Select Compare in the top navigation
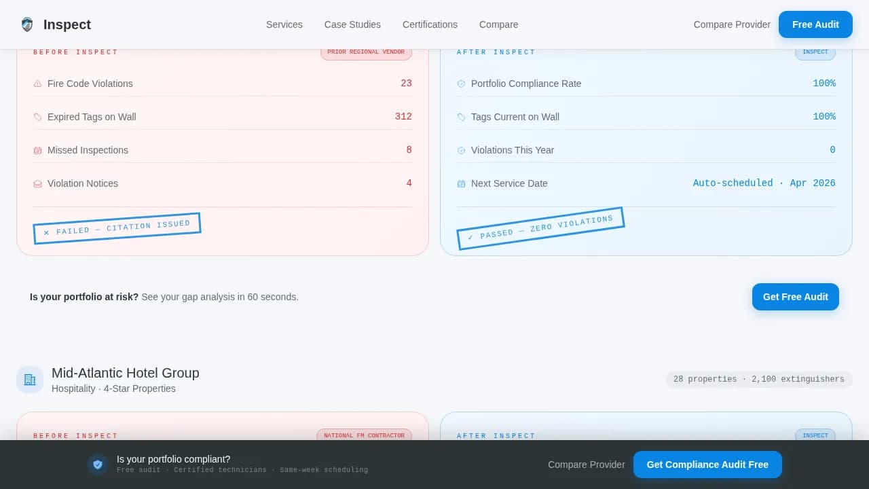The height and width of the screenshot is (489, 869). [x=498, y=24]
